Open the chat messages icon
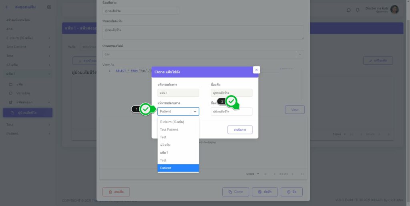 pos(348,10)
